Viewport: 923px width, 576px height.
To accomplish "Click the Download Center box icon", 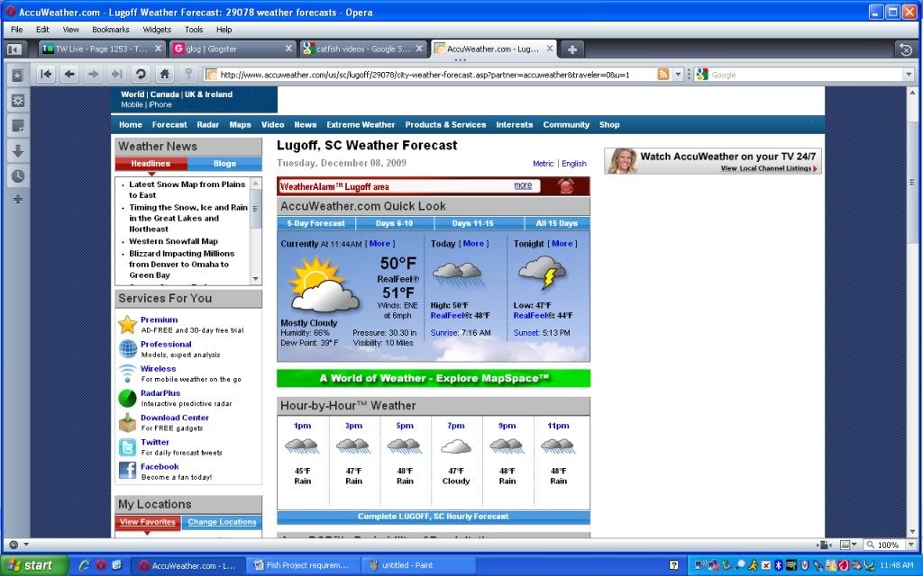I will [x=127, y=422].
